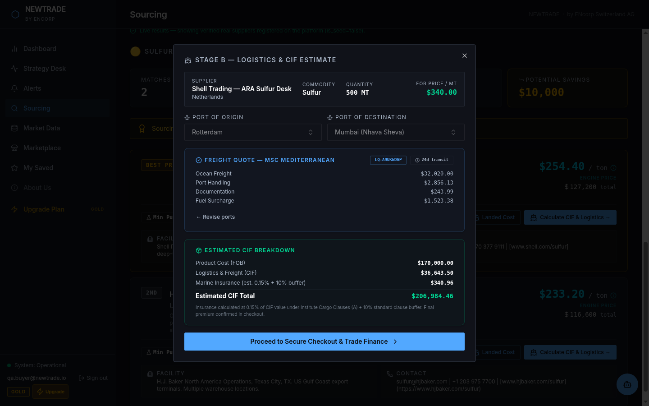Calculate CIF & Logistics for $233.20 offer
Image resolution: width=649 pixels, height=406 pixels.
[570, 352]
